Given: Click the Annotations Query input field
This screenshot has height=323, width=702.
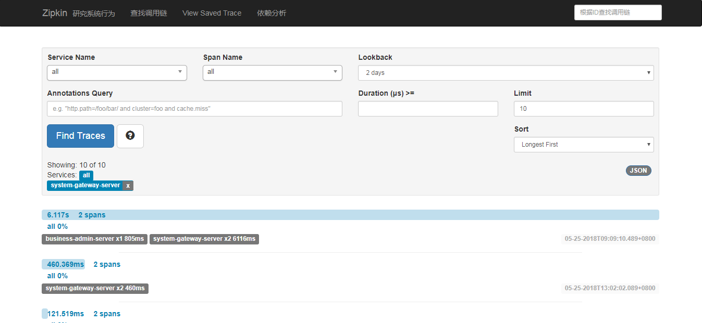Looking at the screenshot, I should 194,109.
